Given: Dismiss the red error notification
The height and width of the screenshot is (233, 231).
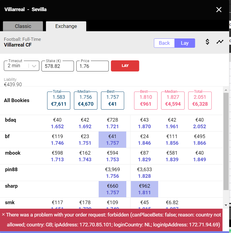Looking at the screenshot, I should pyautogui.click(x=3, y=215).
